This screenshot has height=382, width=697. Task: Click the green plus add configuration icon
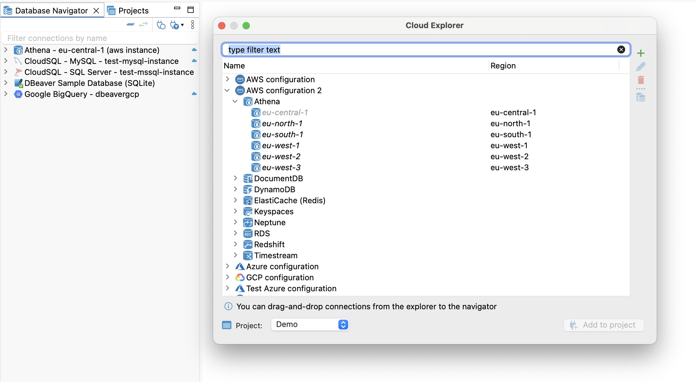[640, 53]
